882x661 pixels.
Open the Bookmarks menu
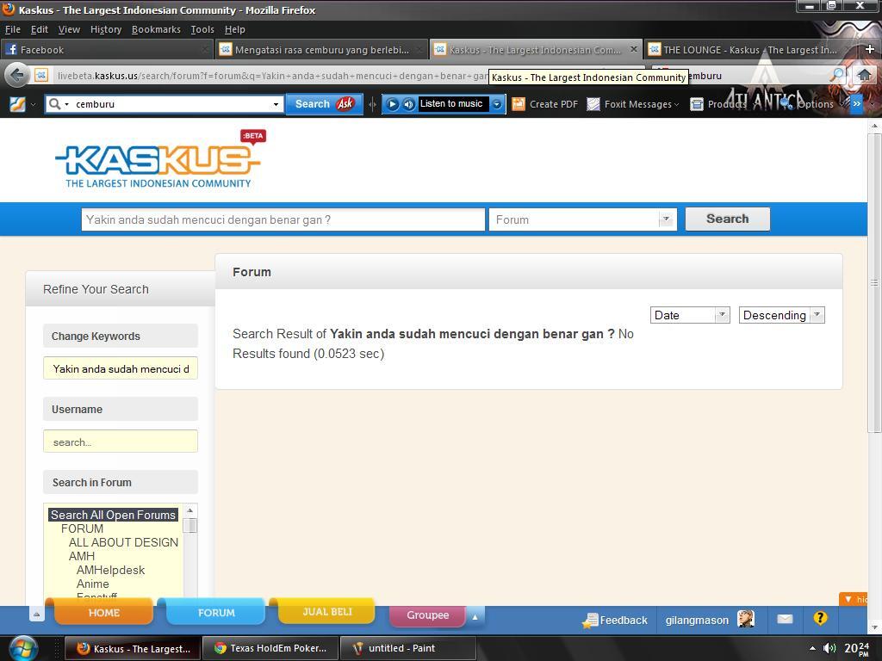pyautogui.click(x=157, y=29)
